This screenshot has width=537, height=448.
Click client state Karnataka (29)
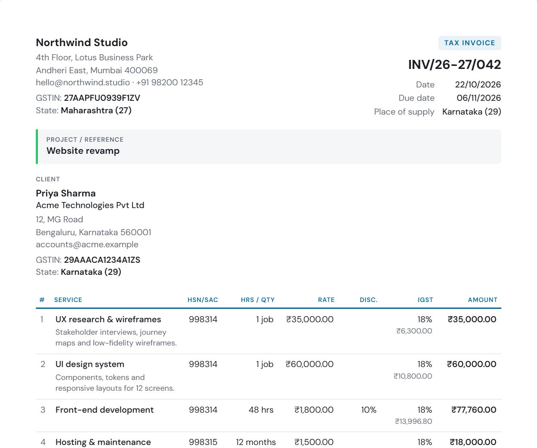pos(91,272)
